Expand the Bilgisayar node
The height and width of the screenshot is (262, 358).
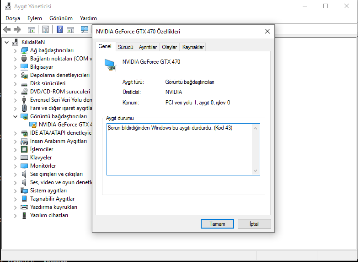pos(15,67)
